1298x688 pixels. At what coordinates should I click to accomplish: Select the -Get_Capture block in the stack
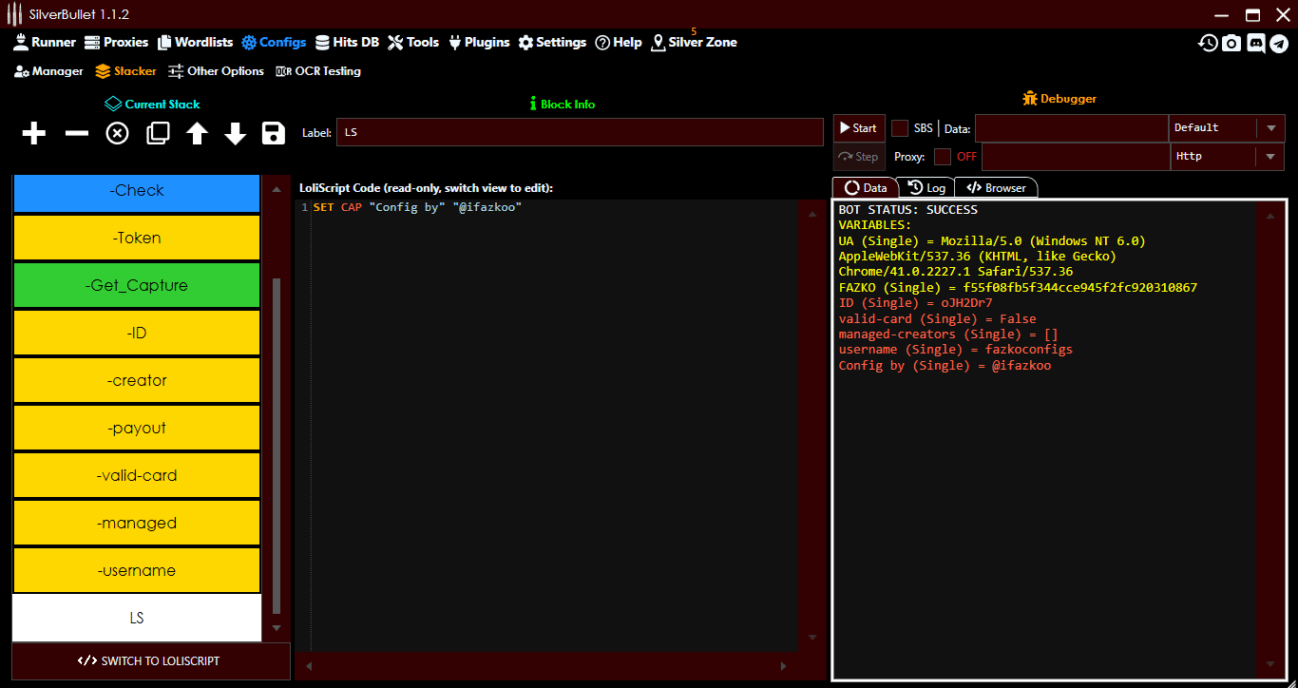pos(136,285)
